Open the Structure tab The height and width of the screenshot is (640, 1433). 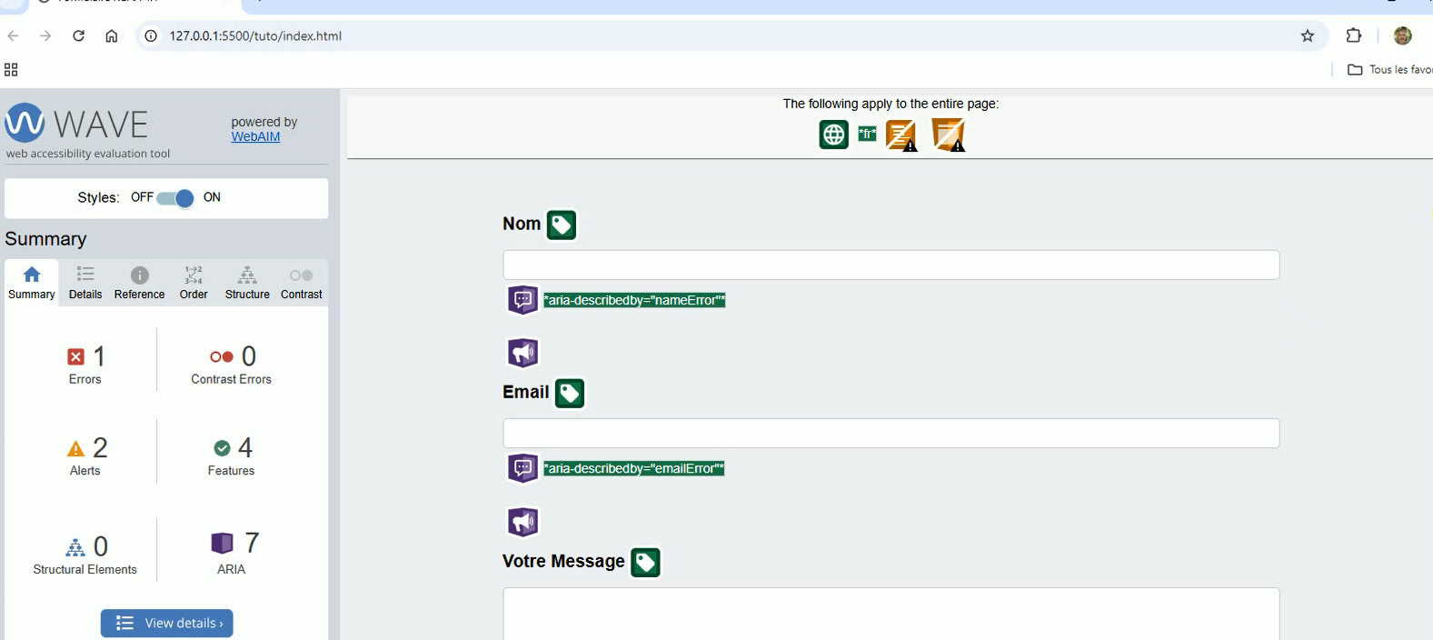click(x=247, y=283)
